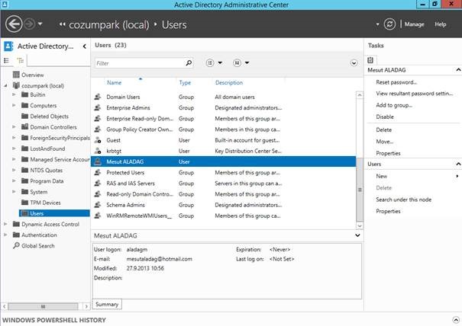Open Managed Service Accounts container
This screenshot has height=326, width=462.
click(60, 160)
